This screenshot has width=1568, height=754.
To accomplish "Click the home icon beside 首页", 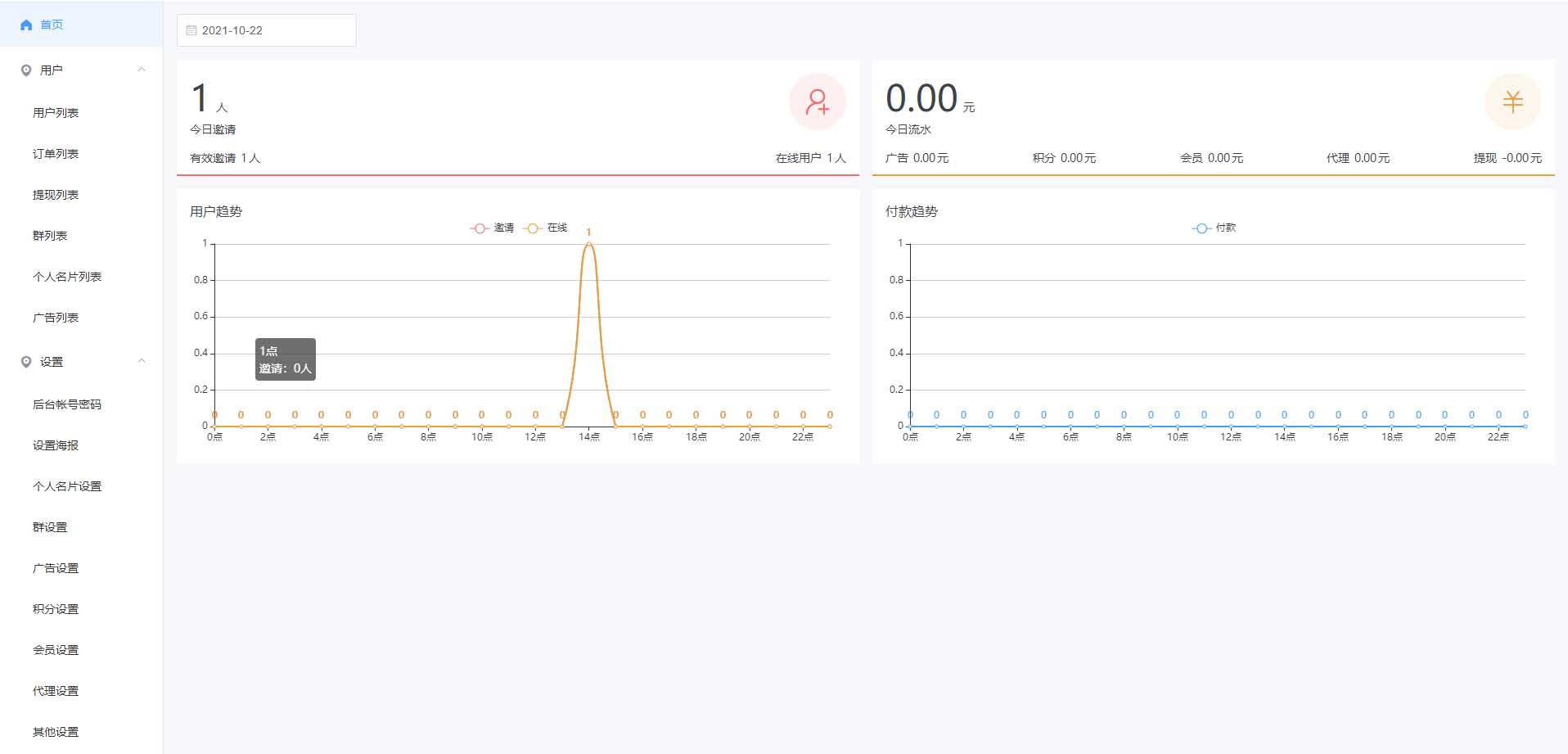I will (x=26, y=25).
